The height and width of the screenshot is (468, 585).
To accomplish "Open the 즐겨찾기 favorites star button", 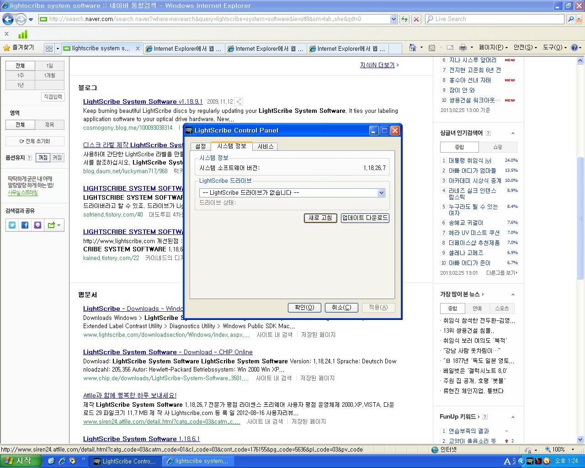I will [x=19, y=48].
